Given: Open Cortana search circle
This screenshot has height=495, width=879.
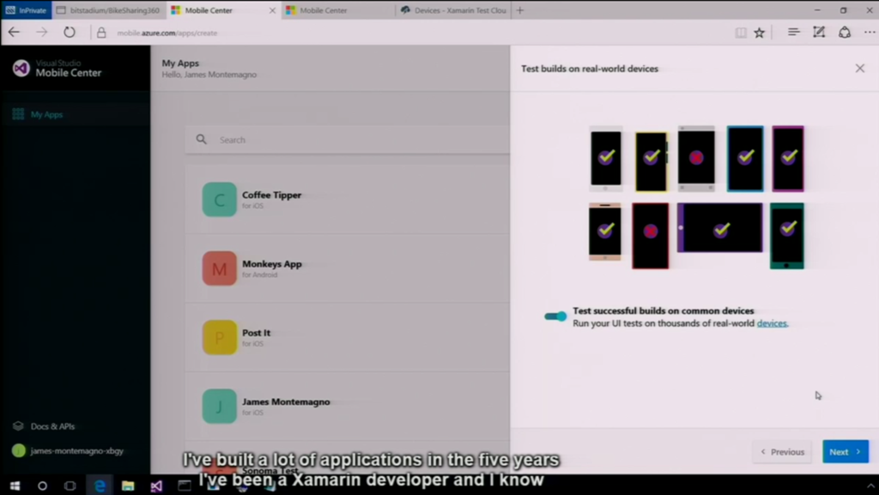Looking at the screenshot, I should click(x=42, y=486).
